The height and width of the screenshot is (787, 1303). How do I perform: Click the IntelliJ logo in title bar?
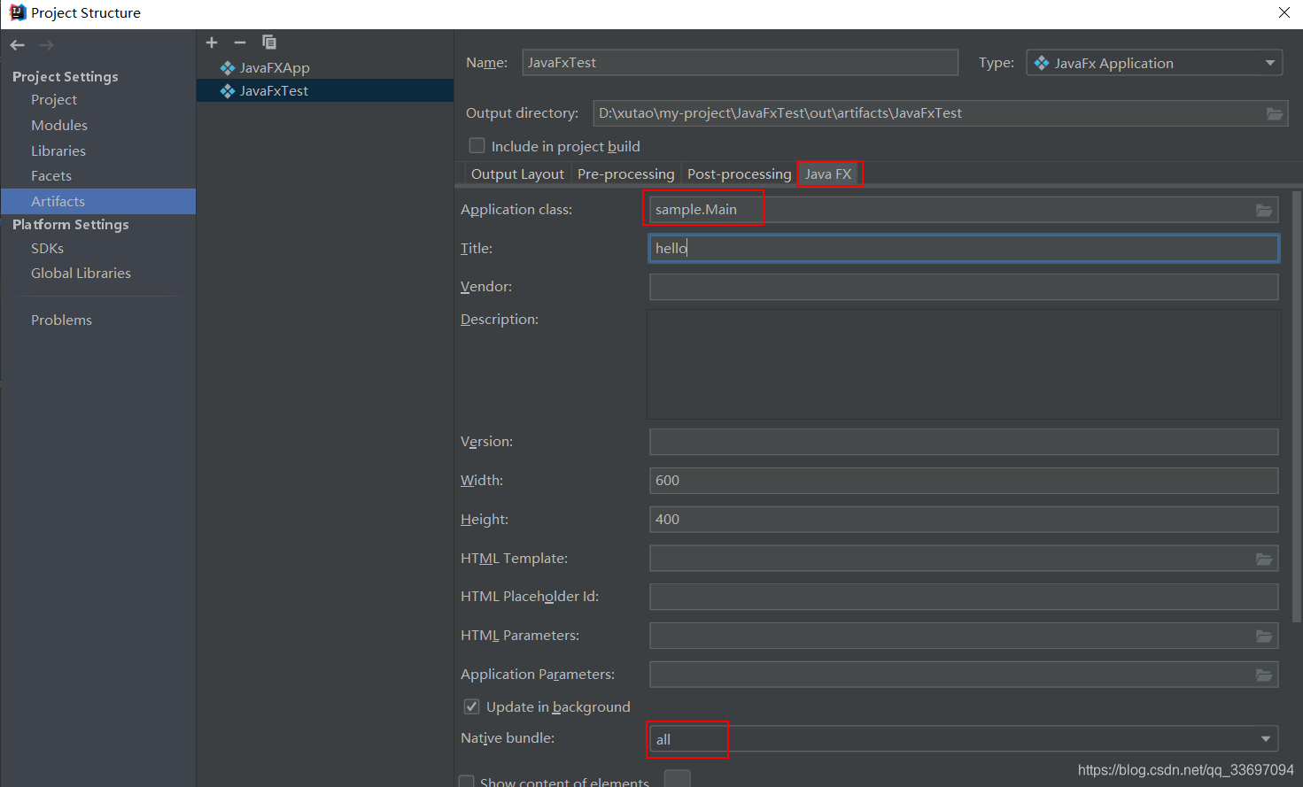point(17,12)
